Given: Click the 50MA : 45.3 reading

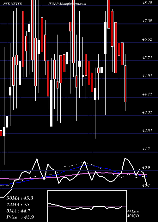Looking at the screenshot, I should (20, 198).
